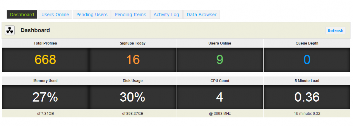Screen dimensions: 353x126
Task: Go to the Pending Items tab
Action: coord(130,15)
